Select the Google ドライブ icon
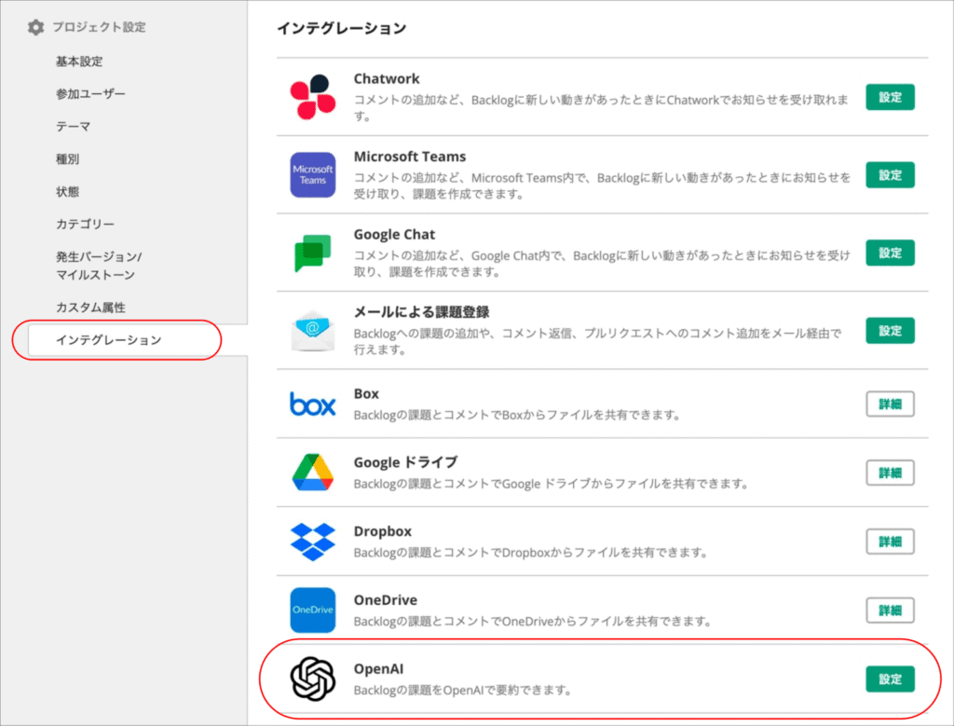Image resolution: width=954 pixels, height=726 pixels. (x=311, y=473)
